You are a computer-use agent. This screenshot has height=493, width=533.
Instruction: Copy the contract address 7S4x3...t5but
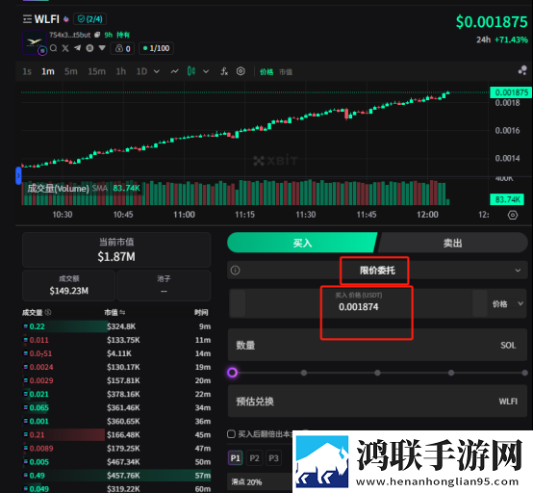click(x=97, y=35)
